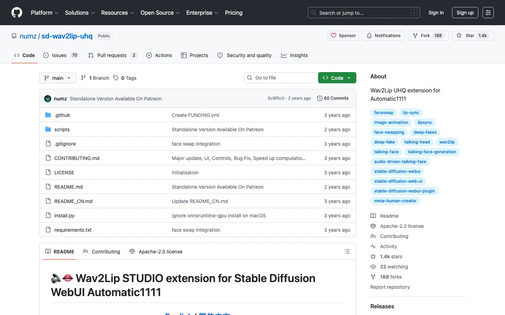This screenshot has height=315, width=505.
Task: Click the star icon beside 1.4k stars
Action: point(373,257)
